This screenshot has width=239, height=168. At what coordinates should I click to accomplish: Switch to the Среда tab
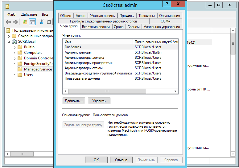[x=119, y=27]
